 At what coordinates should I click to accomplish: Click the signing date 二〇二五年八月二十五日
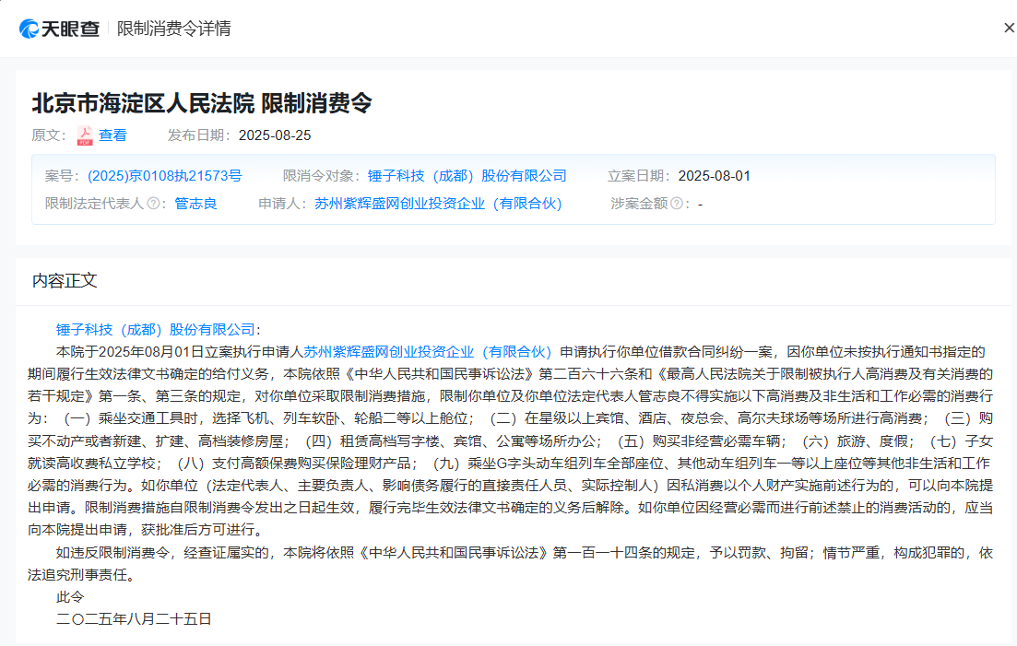point(134,619)
